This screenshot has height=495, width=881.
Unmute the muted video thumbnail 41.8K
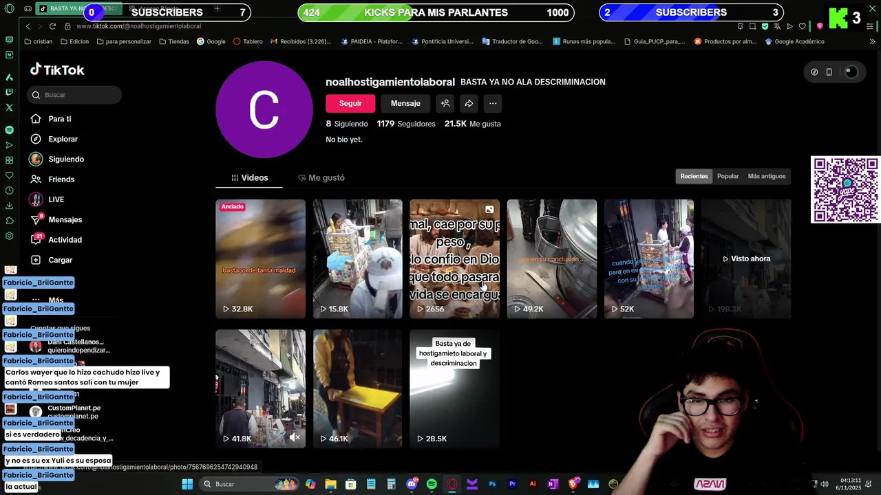tap(295, 437)
